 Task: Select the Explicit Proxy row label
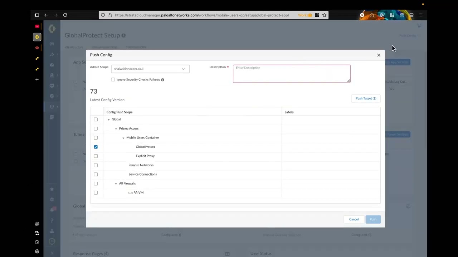tap(145, 156)
